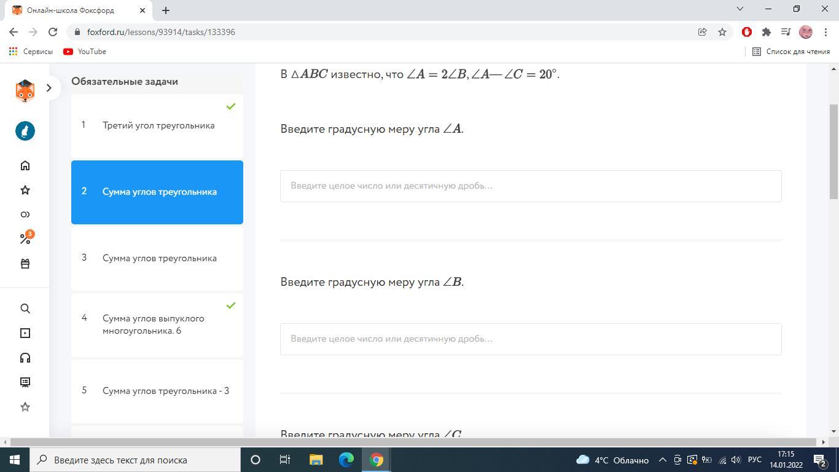Click the Foxford fox logo
Image resolution: width=839 pixels, height=472 pixels.
click(x=25, y=90)
